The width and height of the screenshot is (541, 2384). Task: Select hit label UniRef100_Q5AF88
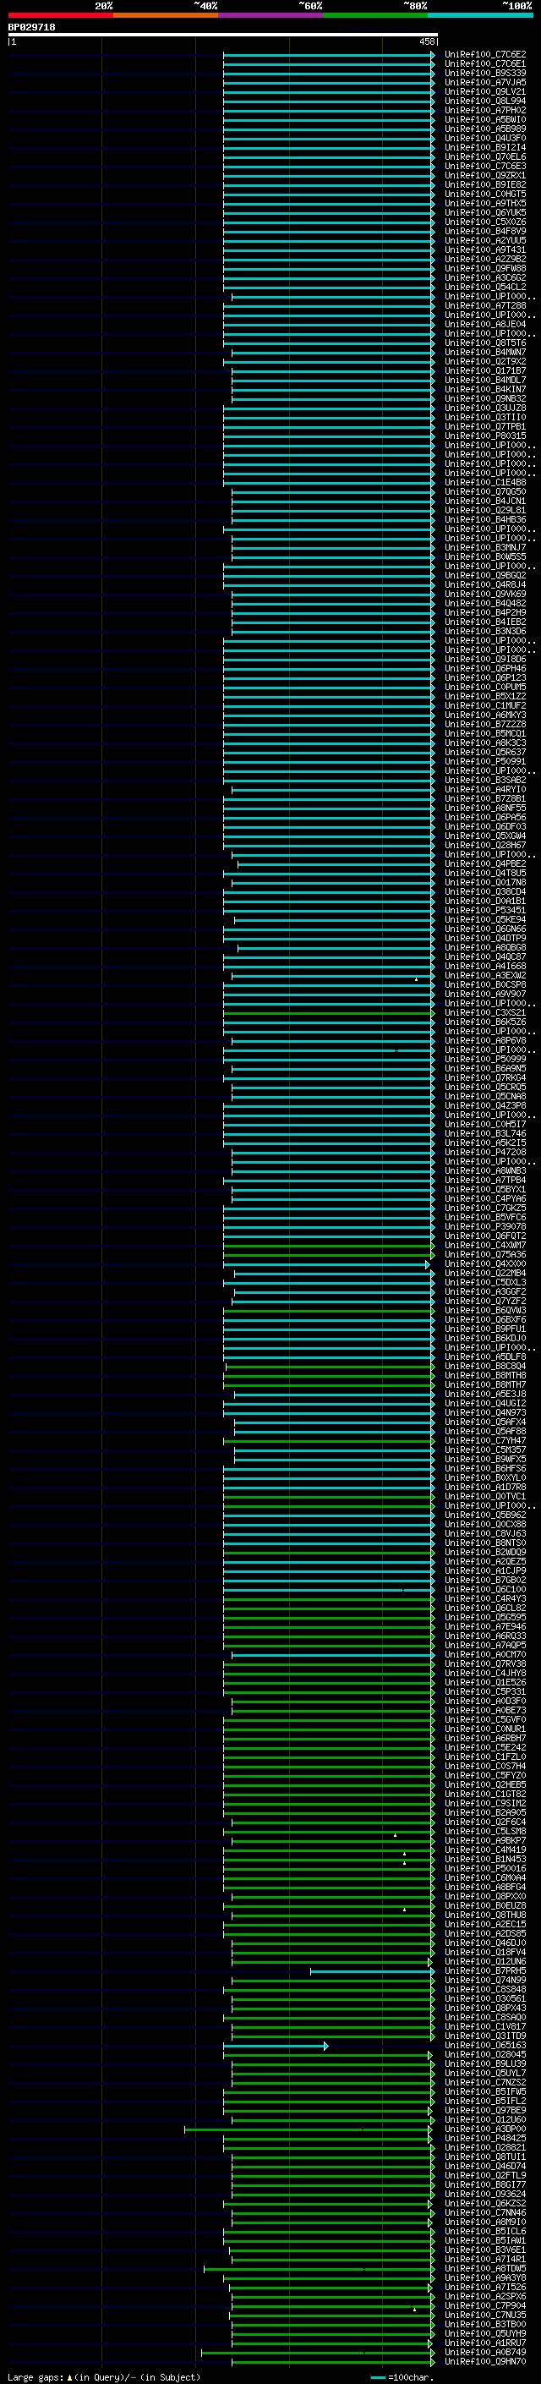(484, 1432)
